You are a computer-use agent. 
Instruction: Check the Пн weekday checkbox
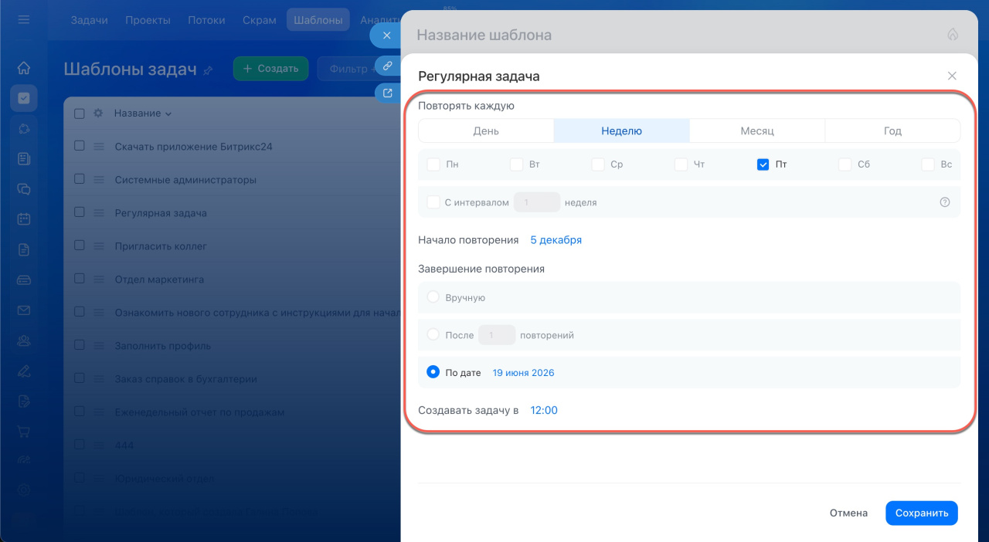pos(433,164)
